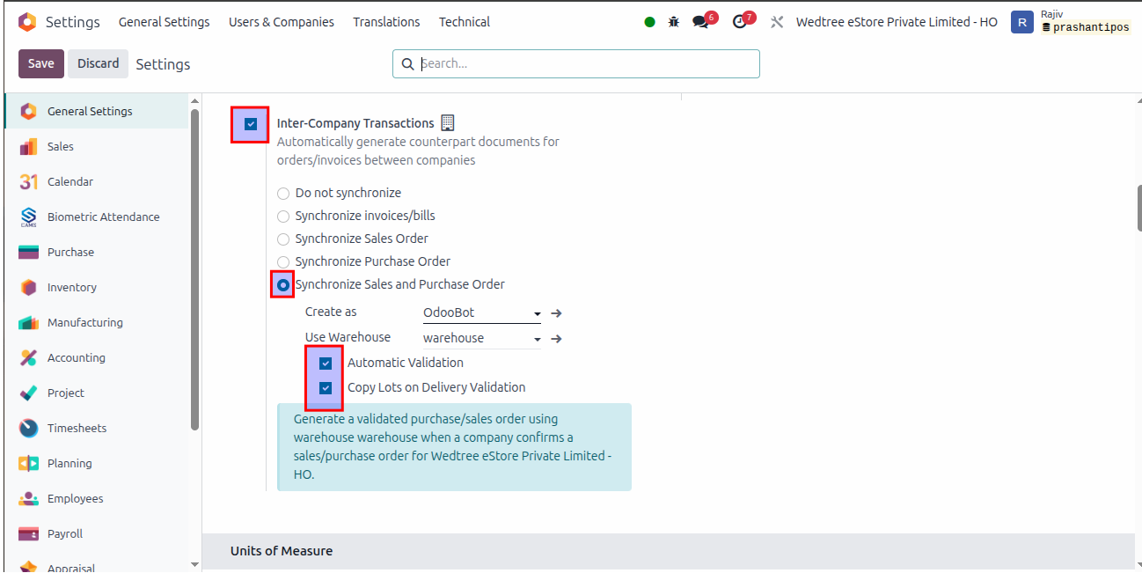The height and width of the screenshot is (573, 1142).
Task: Open the Project checkmark icon in sidebar
Action: click(28, 393)
